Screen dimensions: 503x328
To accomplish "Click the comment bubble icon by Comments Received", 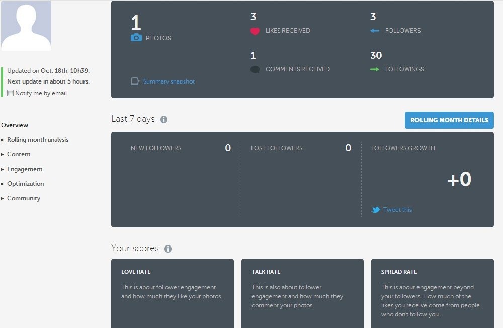I will click(255, 69).
